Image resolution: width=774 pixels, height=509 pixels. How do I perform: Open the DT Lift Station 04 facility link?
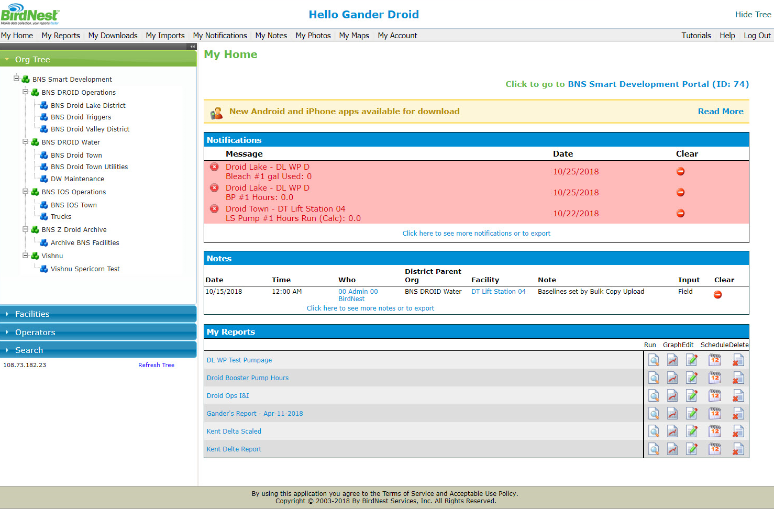click(x=498, y=292)
